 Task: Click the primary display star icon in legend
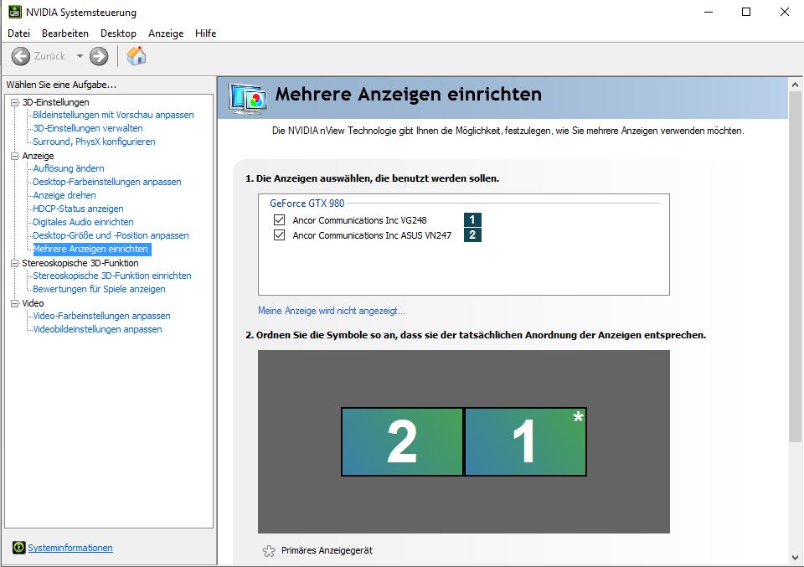[269, 550]
